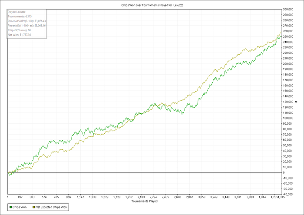
Task: Select the 'Net Expected Chips Won' legend label
Action: (x=51, y=207)
